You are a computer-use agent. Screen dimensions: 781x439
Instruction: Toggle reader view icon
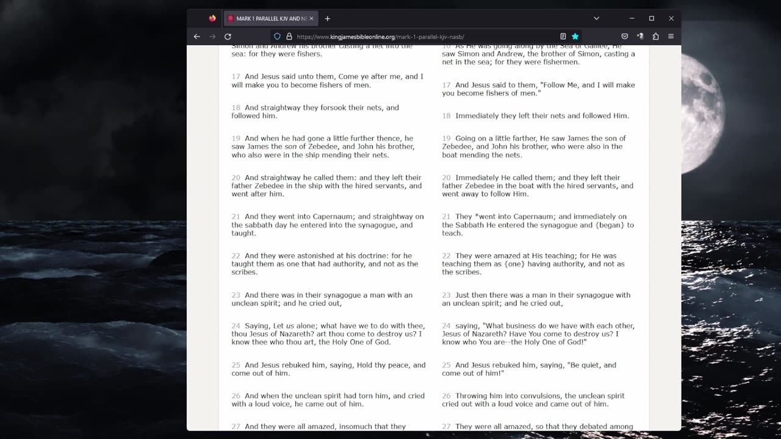pos(563,37)
